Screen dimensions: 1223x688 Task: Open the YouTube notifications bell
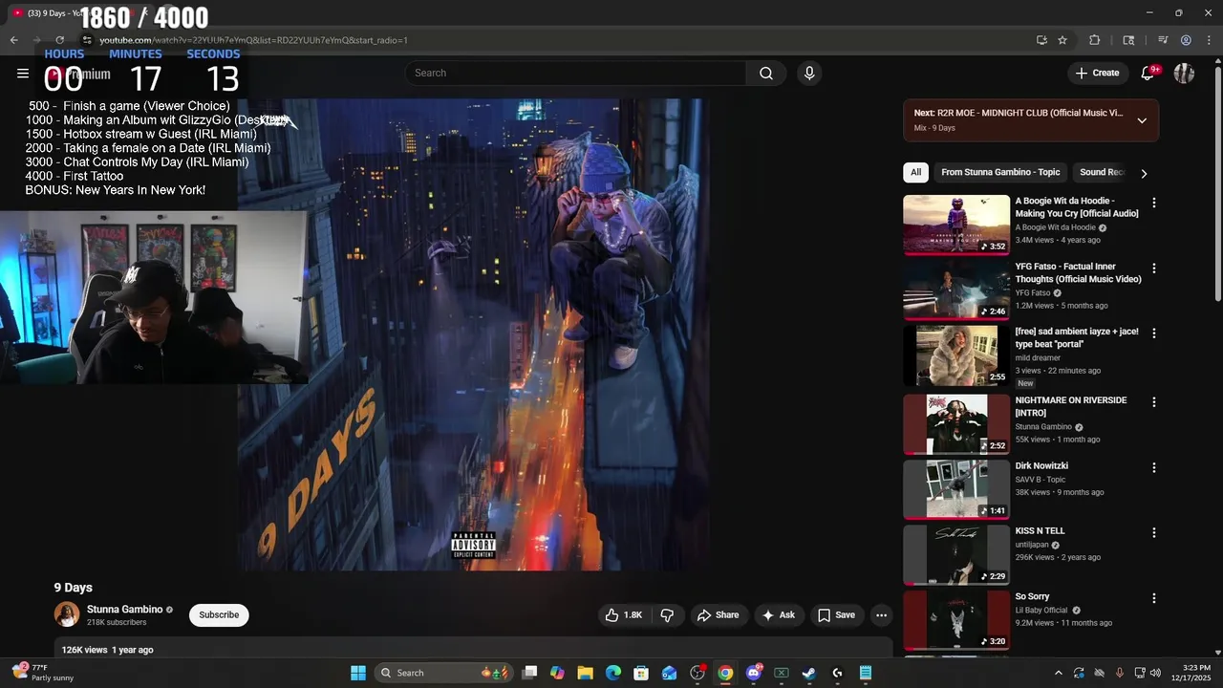coord(1148,74)
